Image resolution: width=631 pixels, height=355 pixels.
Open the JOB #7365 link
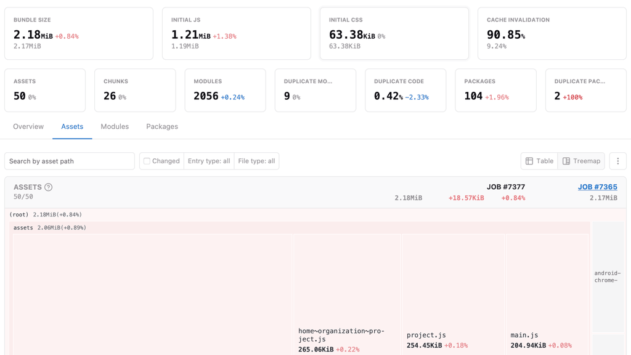coord(598,187)
